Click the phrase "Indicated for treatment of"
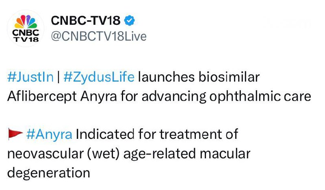325x190 pixels. pos(156,134)
